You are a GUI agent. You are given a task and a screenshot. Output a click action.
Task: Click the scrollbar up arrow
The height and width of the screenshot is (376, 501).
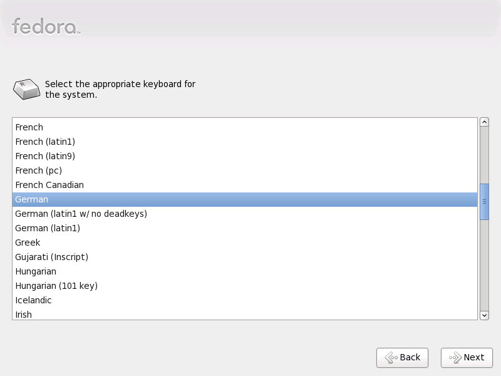point(484,122)
